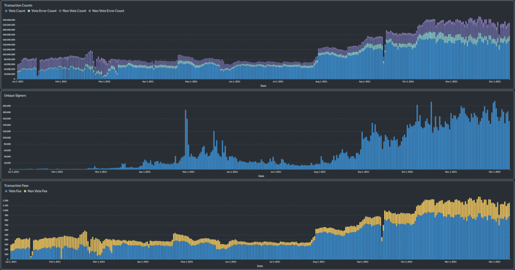
Task: Click the blue Vote Count legend dot
Action: click(x=6, y=11)
